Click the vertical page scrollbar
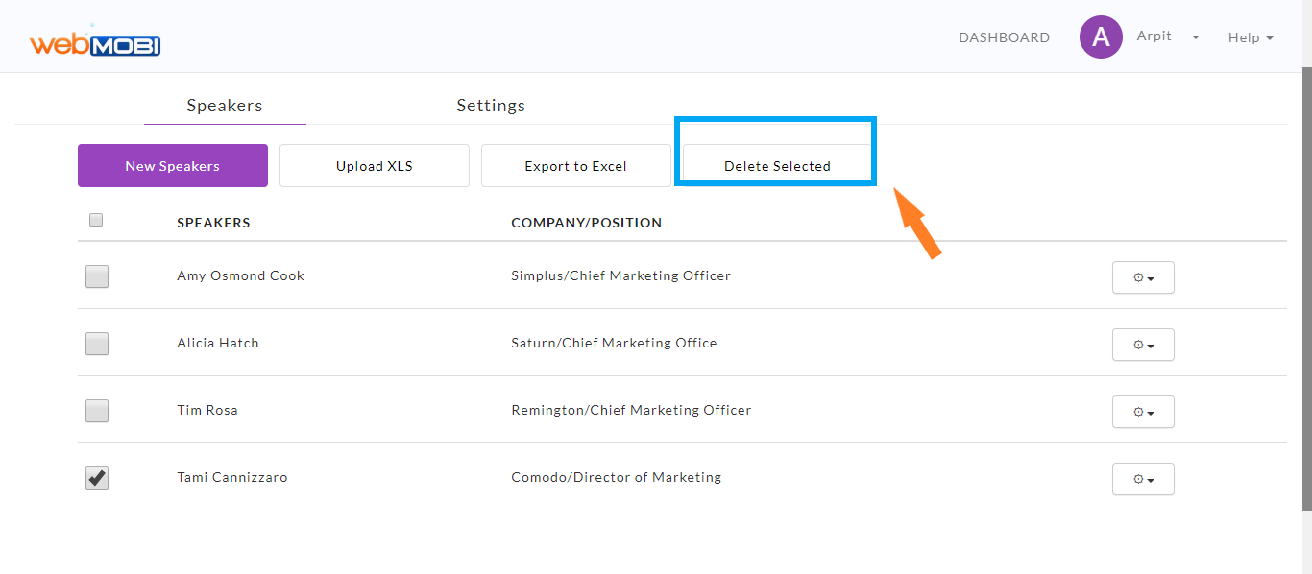1312x574 pixels. pyautogui.click(x=1306, y=287)
